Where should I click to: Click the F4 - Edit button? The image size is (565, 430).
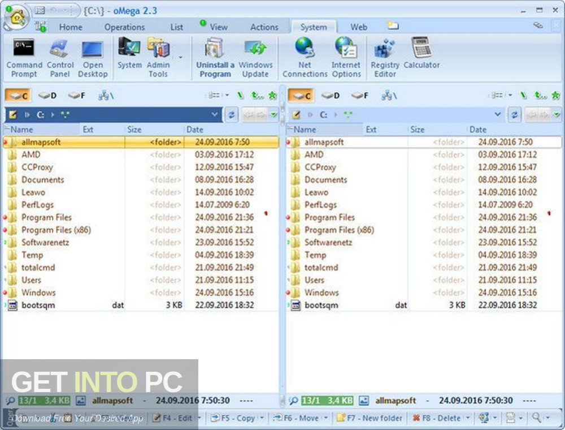(172, 418)
